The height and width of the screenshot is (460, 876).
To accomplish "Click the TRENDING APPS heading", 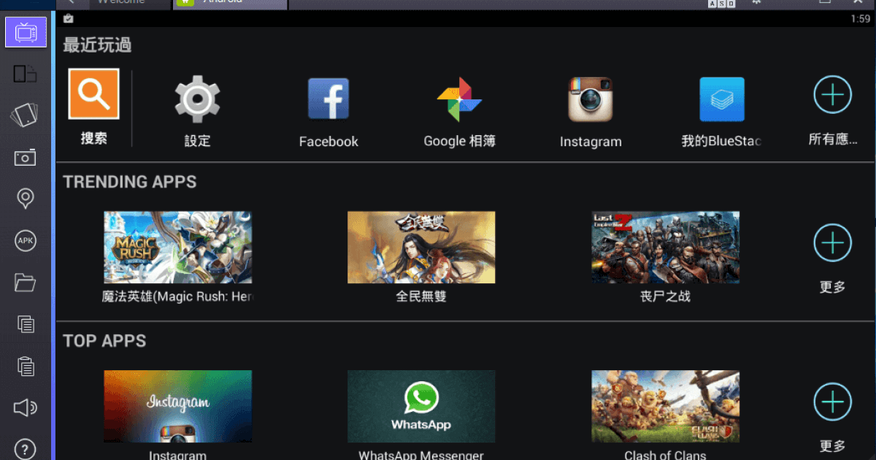I will coord(130,182).
